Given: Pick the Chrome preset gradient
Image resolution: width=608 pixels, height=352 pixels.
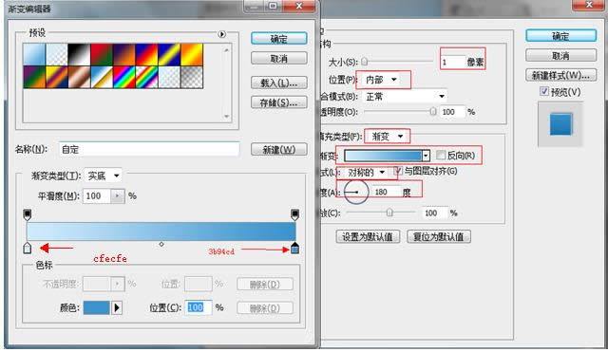Looking at the screenshot, I should click(x=102, y=77).
